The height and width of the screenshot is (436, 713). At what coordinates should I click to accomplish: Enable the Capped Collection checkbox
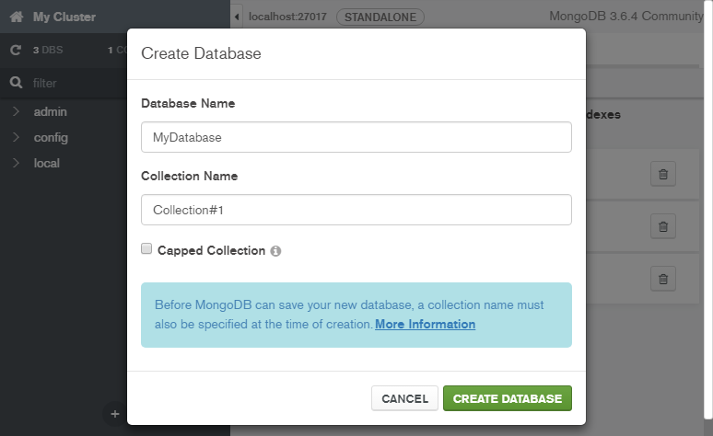click(146, 249)
